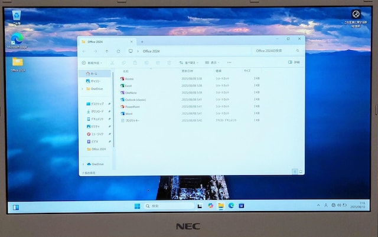Sort by 更新日時 date modified column

tap(187, 71)
